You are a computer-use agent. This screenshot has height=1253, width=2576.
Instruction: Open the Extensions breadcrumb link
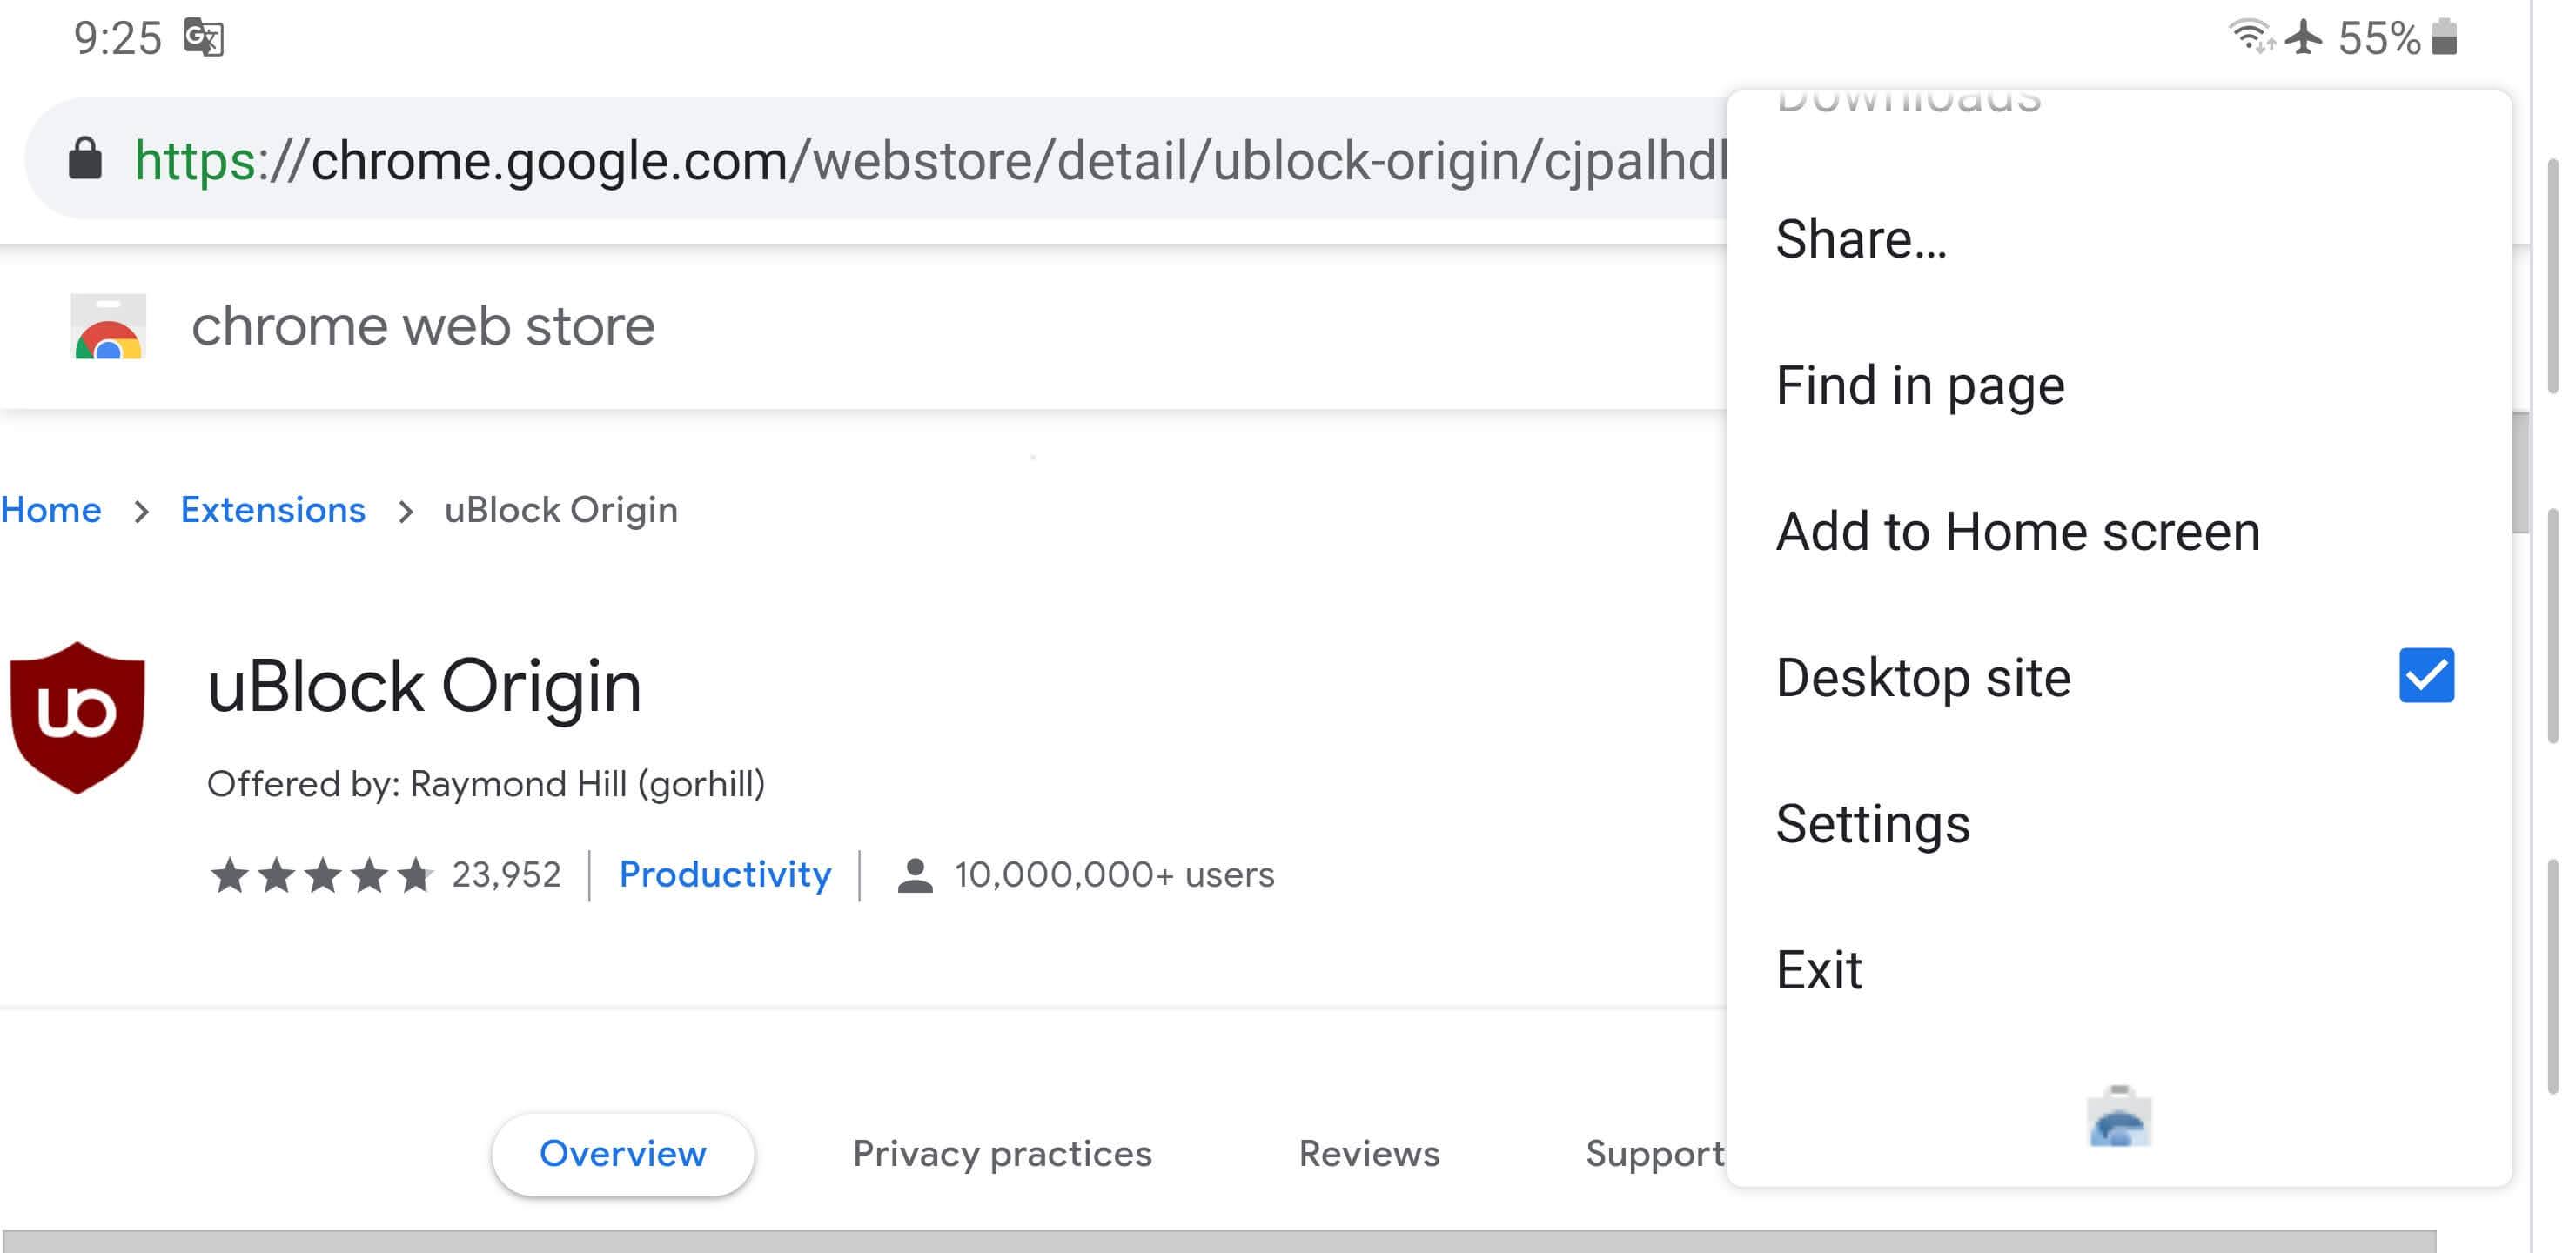coord(272,510)
